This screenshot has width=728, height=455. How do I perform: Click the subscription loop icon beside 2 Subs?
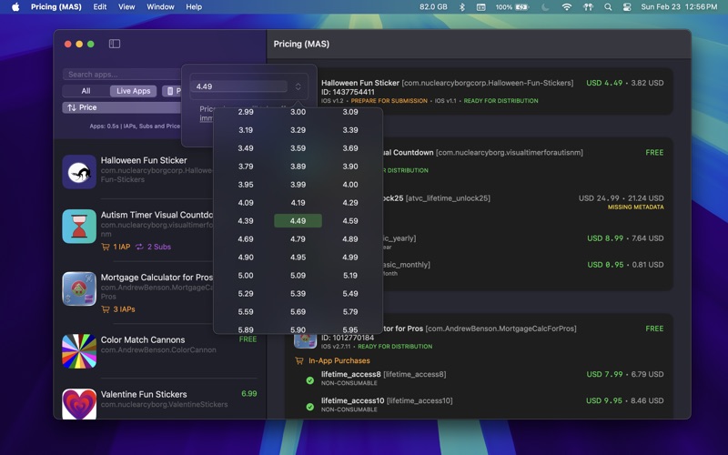(139, 247)
